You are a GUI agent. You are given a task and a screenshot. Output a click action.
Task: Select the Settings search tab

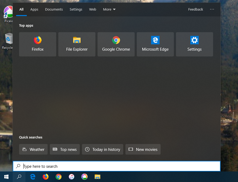(x=76, y=9)
